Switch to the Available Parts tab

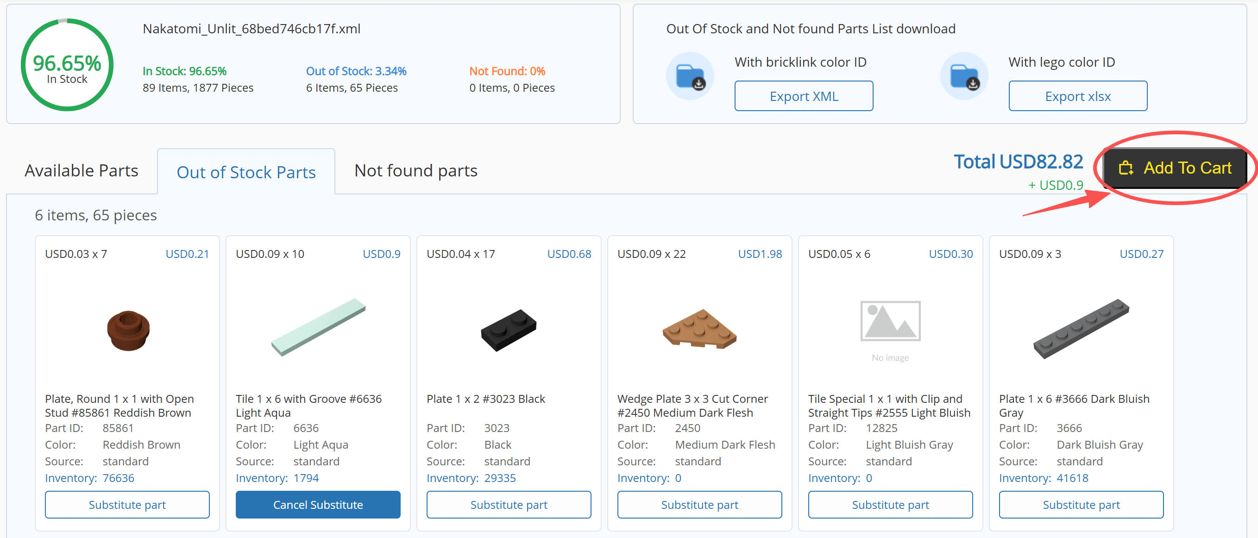pos(82,171)
